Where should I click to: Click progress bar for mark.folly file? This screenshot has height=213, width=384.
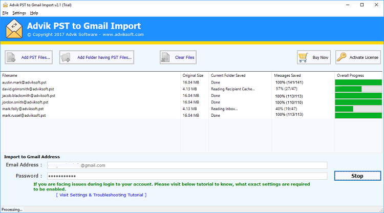coord(358,109)
